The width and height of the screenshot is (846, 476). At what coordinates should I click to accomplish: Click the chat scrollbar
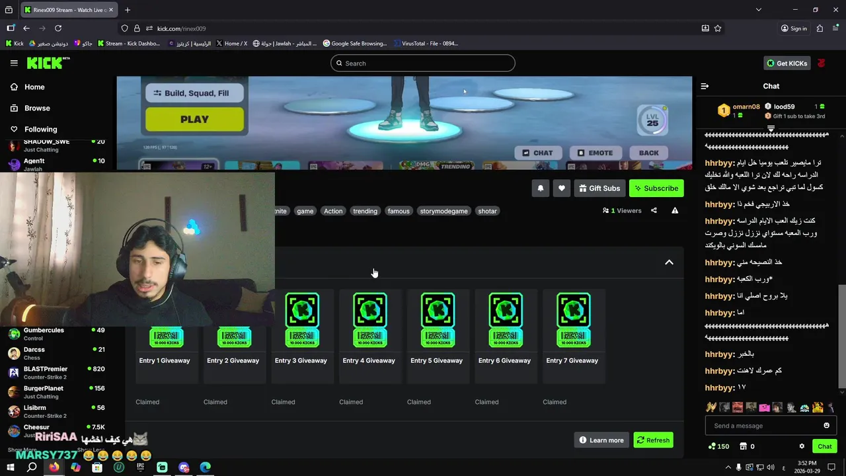pyautogui.click(x=841, y=336)
